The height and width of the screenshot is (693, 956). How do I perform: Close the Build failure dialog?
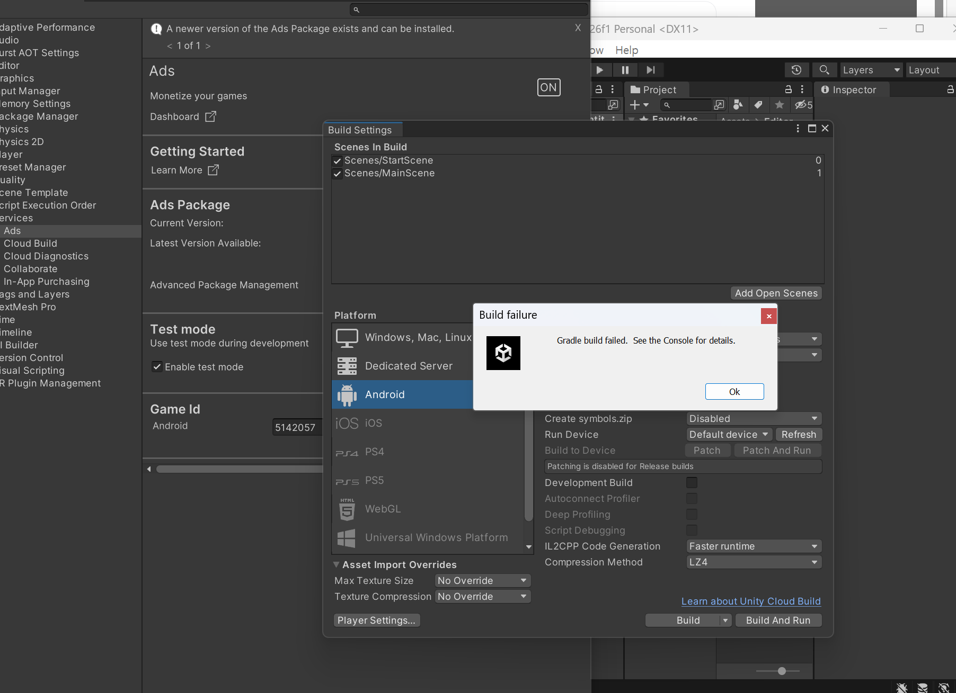coord(769,316)
